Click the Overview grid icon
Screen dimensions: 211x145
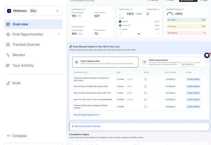point(8,24)
